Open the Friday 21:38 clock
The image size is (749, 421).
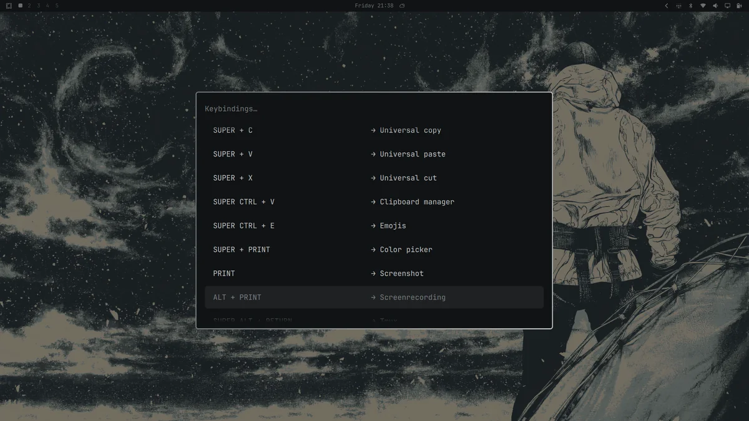pos(374,6)
